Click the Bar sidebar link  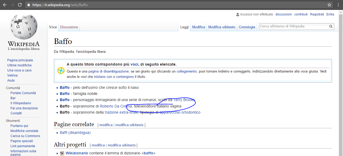pos(13,98)
